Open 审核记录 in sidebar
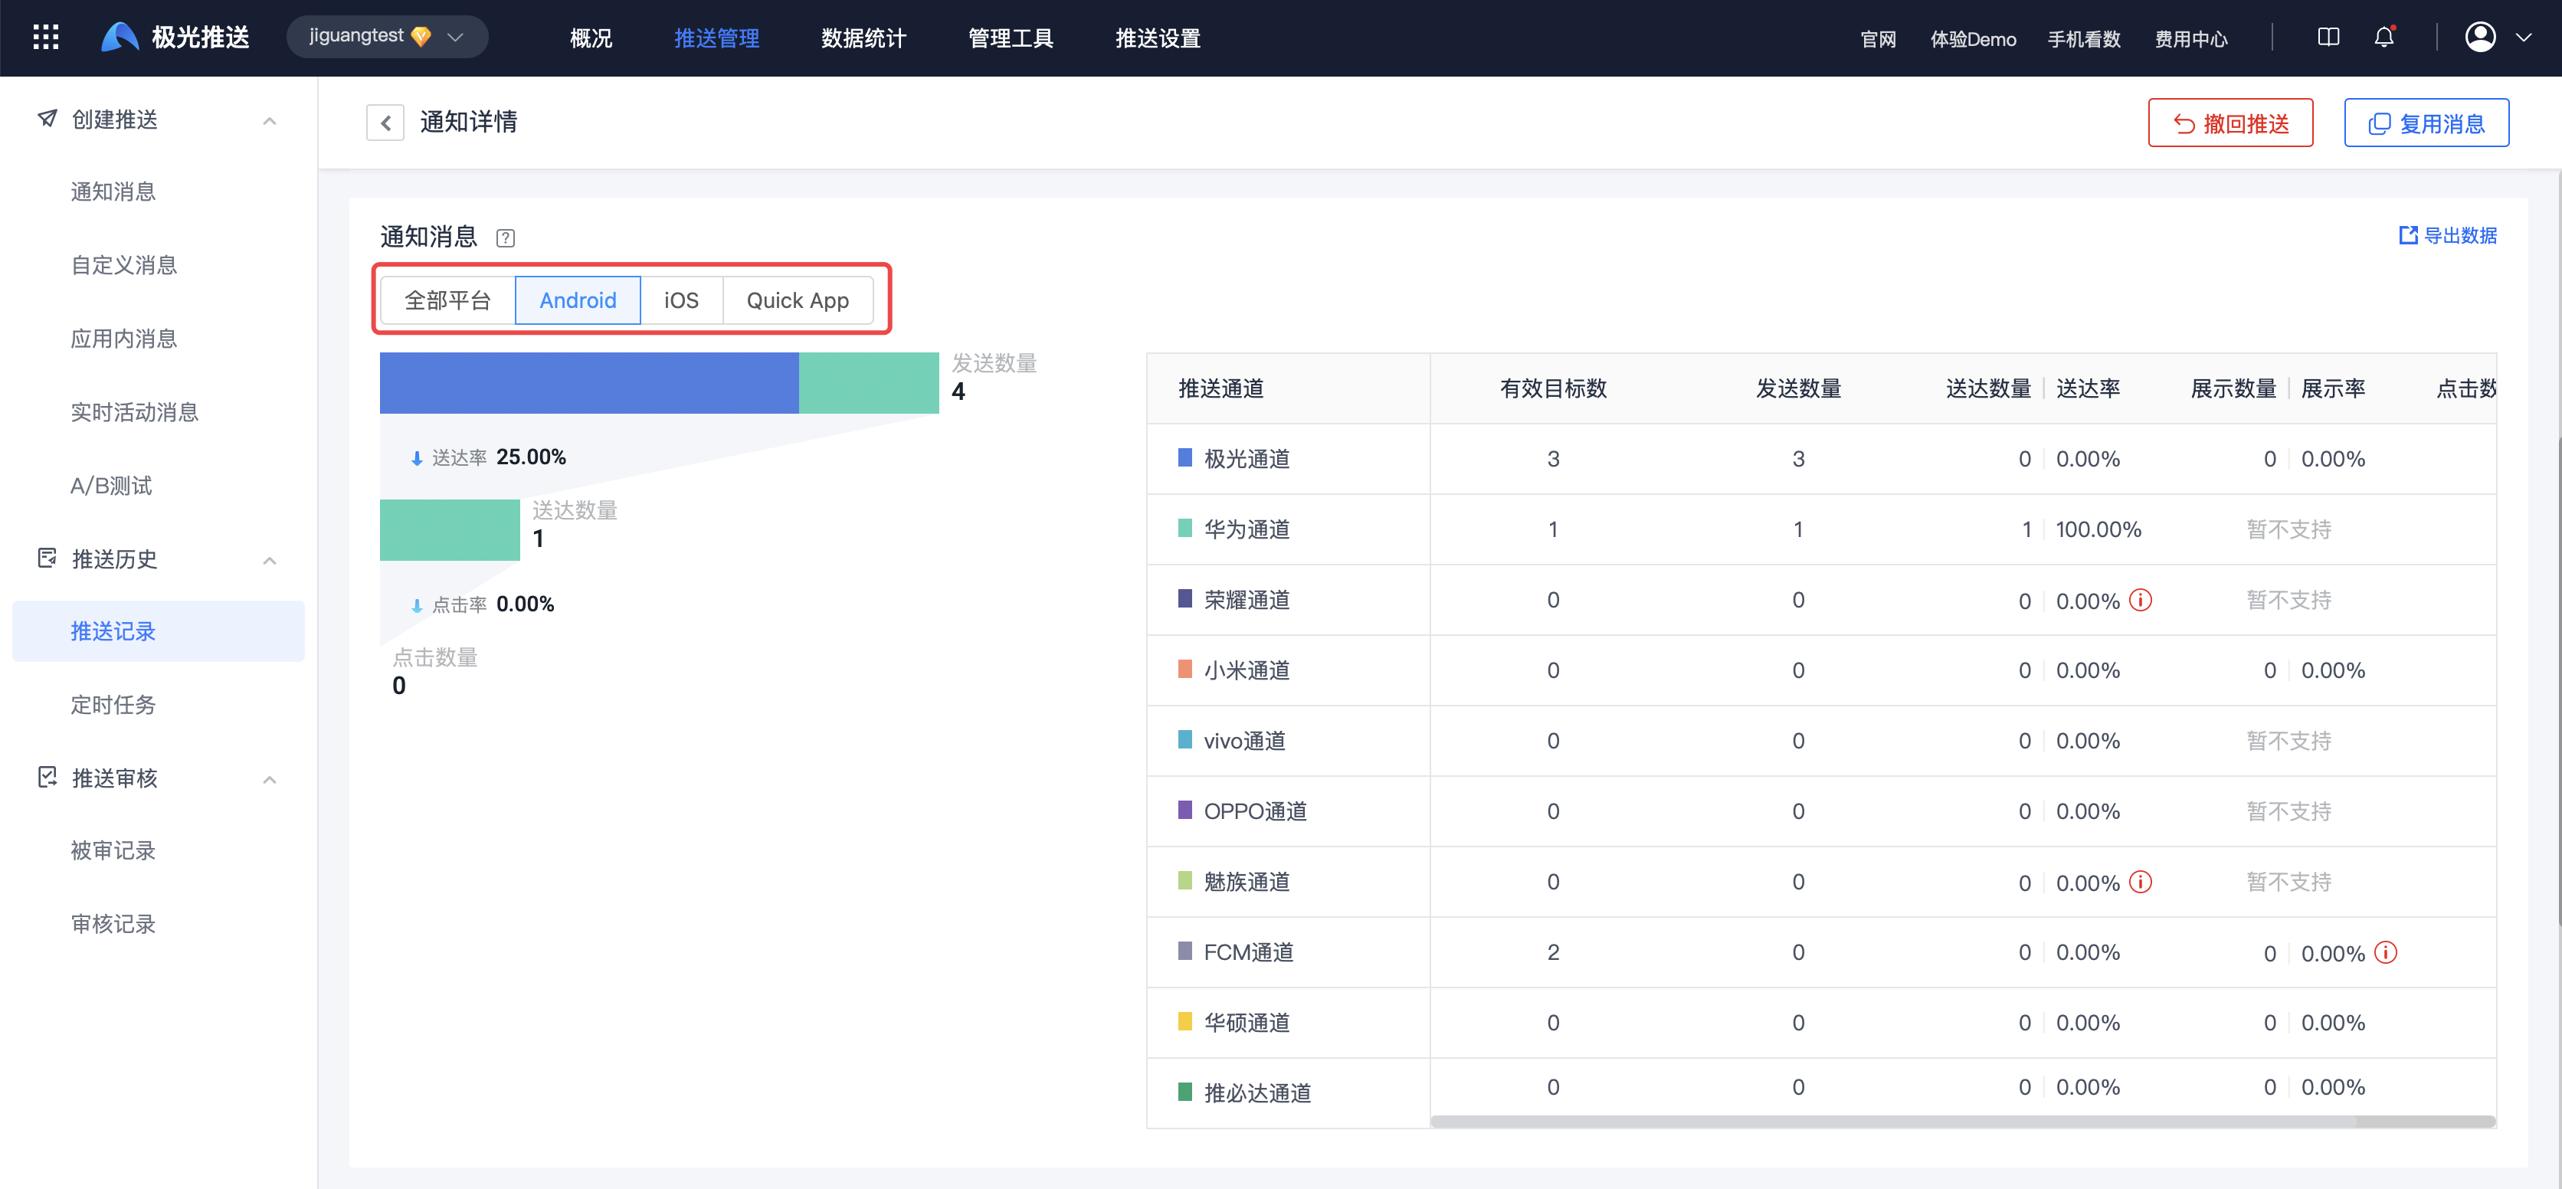2562x1189 pixels. [x=113, y=925]
